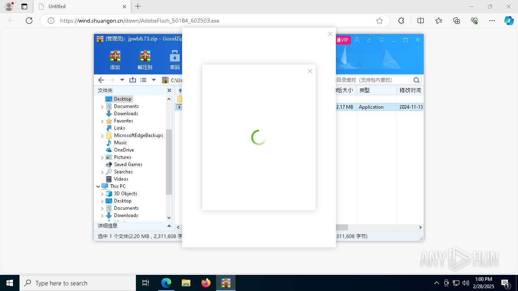
Task: Close the Untitled tab
Action: coord(125,6)
